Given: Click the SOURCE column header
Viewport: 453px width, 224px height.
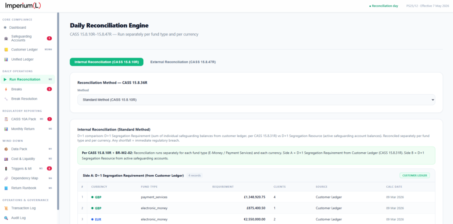Looking at the screenshot, I should coord(321,187).
